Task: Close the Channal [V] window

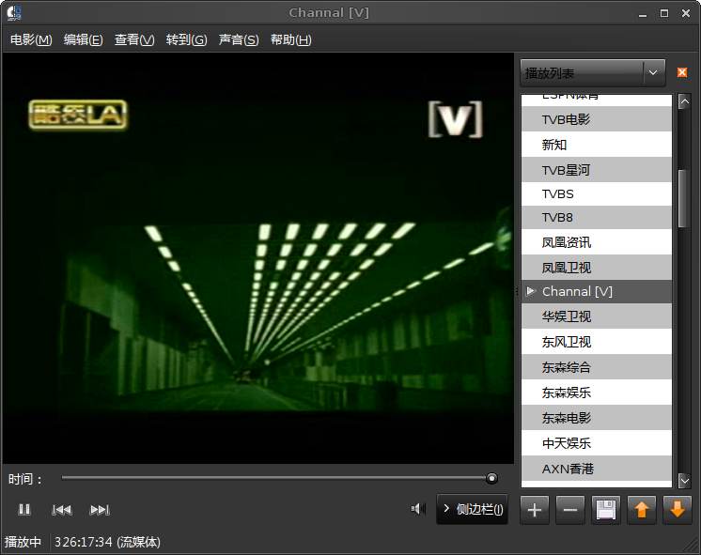Action: 686,13
